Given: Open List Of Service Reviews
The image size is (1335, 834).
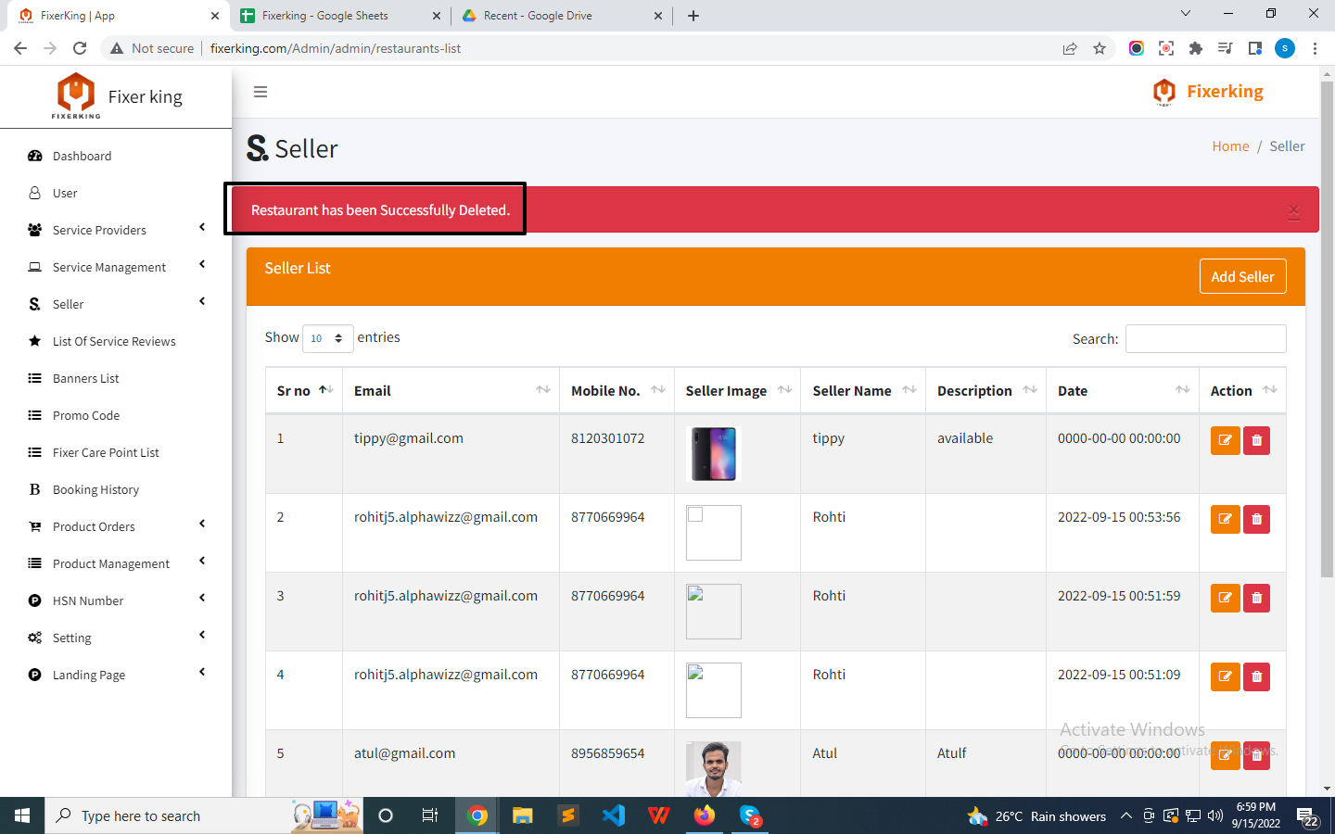Looking at the screenshot, I should click(x=116, y=341).
